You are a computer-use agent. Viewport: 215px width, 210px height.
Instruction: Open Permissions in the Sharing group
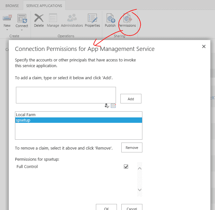(x=127, y=18)
